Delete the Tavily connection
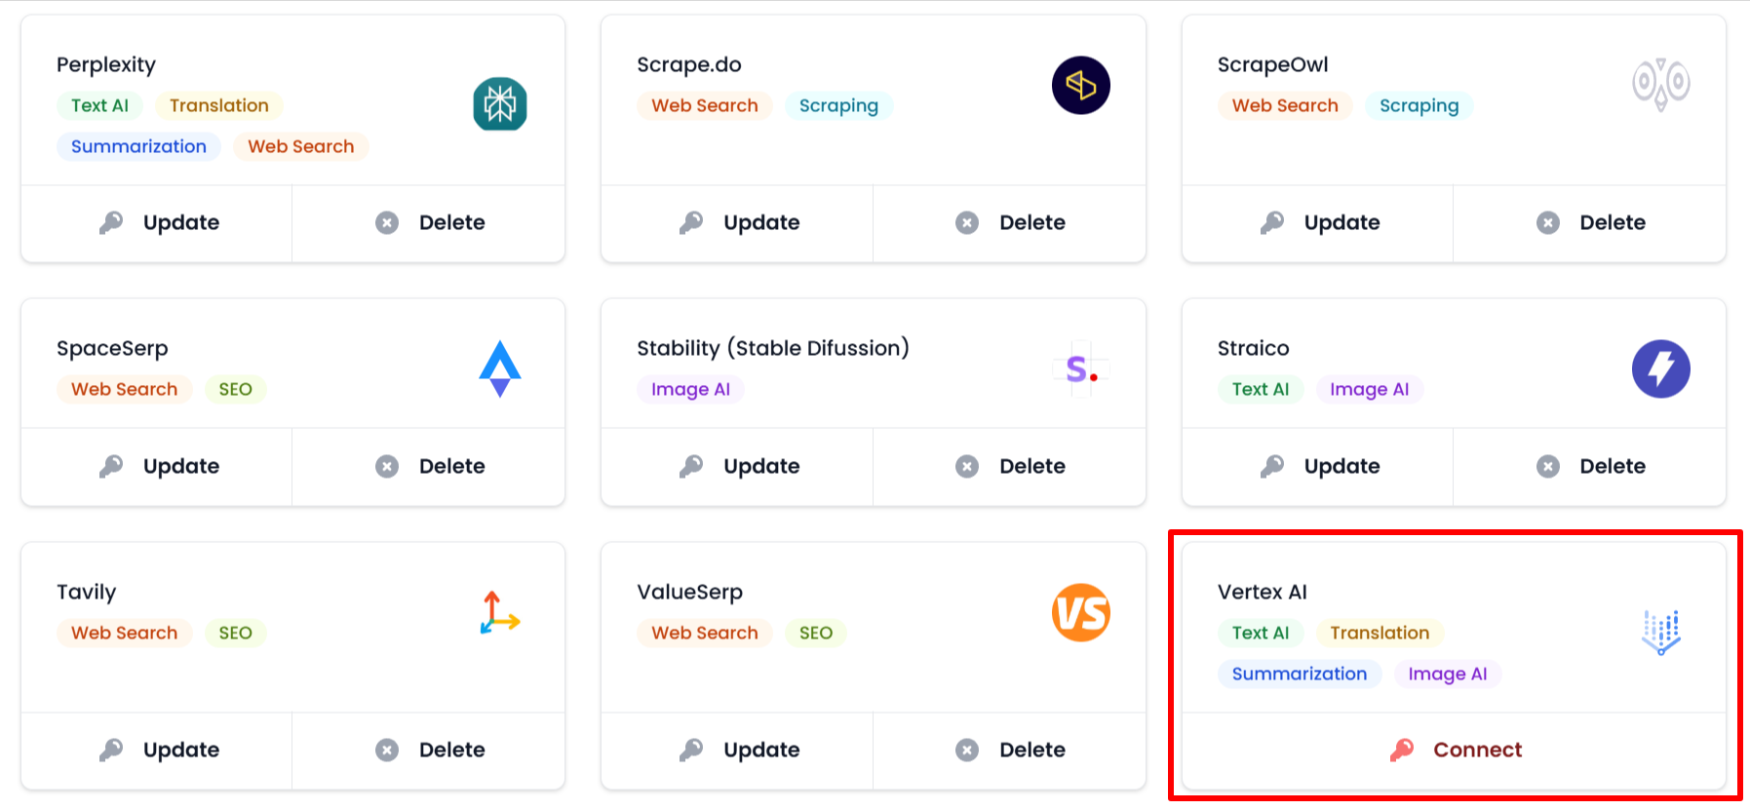1750x810 pixels. (430, 751)
